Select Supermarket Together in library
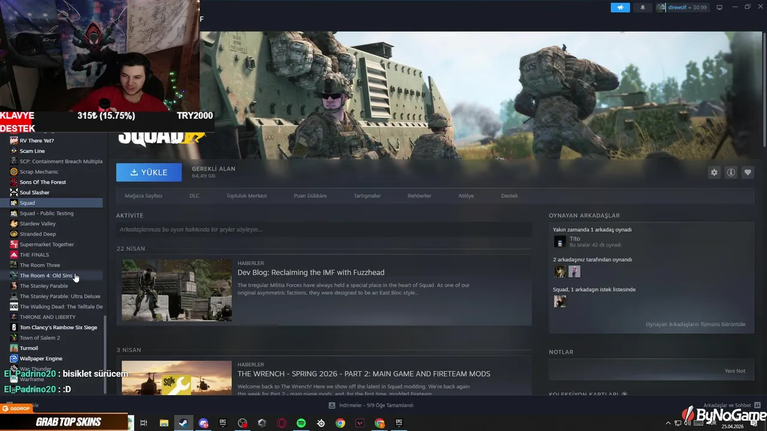Viewport: 767px width, 431px height. point(47,244)
